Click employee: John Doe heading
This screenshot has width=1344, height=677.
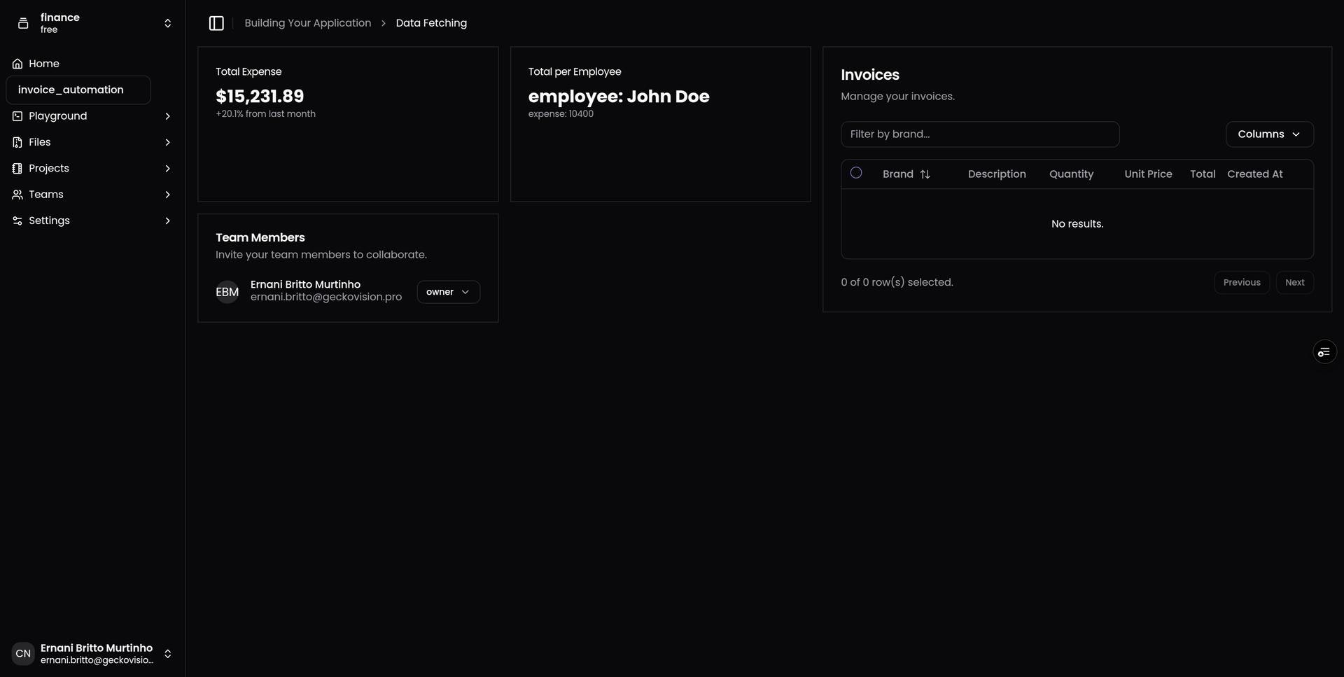(619, 97)
